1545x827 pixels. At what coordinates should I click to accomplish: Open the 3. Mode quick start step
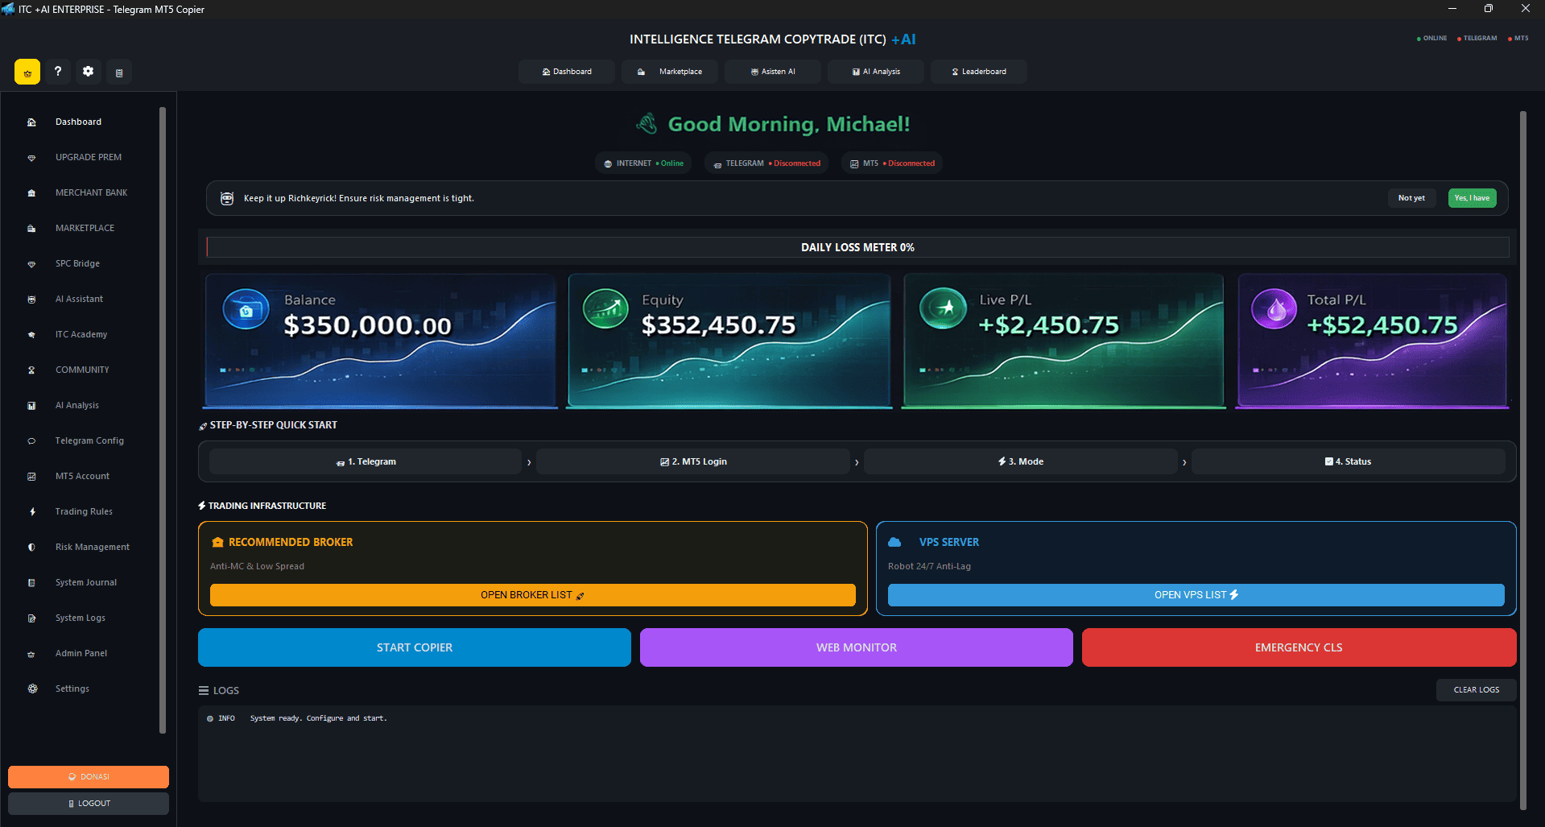coord(1021,461)
